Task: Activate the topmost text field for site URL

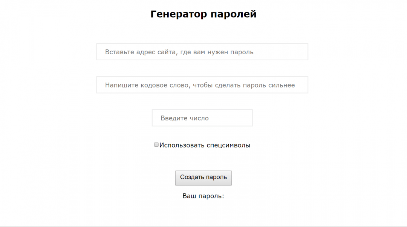Action: point(202,52)
